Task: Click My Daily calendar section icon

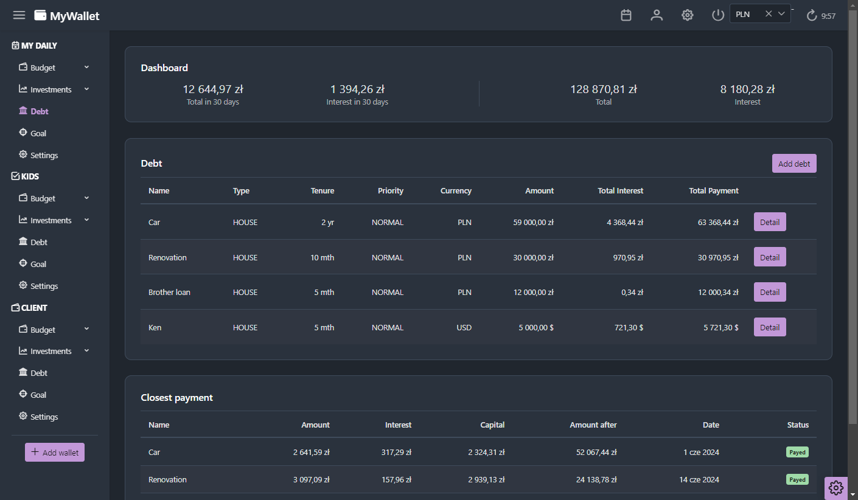Action: coord(16,46)
